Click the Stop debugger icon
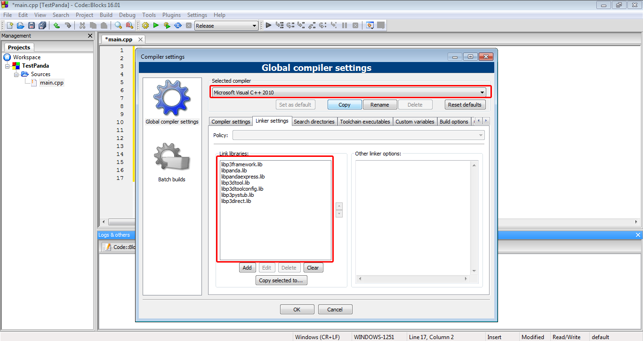 click(x=355, y=25)
